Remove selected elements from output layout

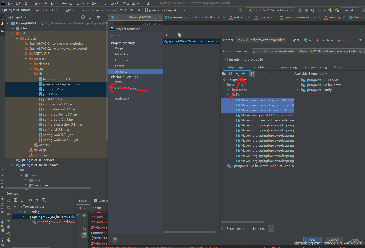[x=244, y=74]
